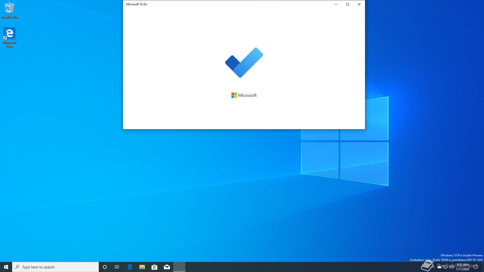Minimize the Microsoft To Do window
This screenshot has height=272, width=484.
pos(336,4)
